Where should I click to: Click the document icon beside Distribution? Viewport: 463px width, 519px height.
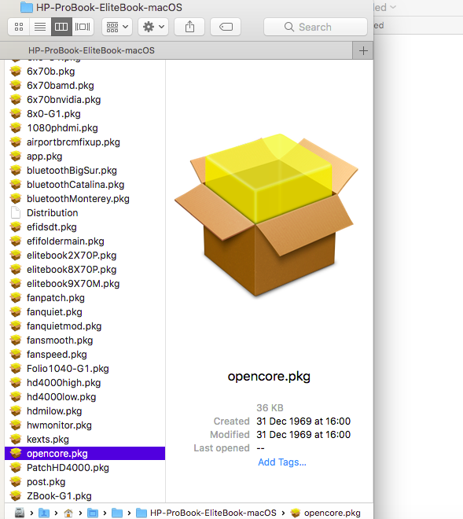[x=16, y=213]
